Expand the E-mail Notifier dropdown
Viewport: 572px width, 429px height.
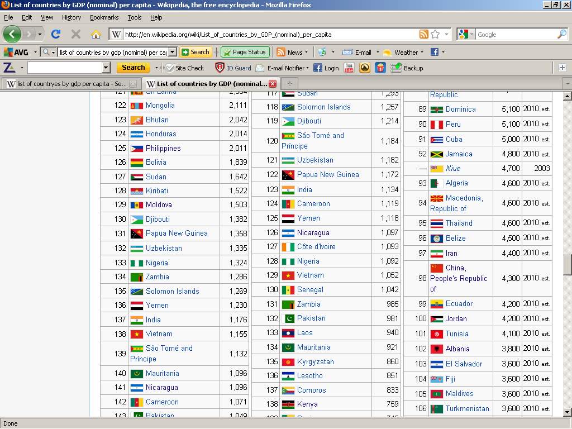(x=307, y=68)
